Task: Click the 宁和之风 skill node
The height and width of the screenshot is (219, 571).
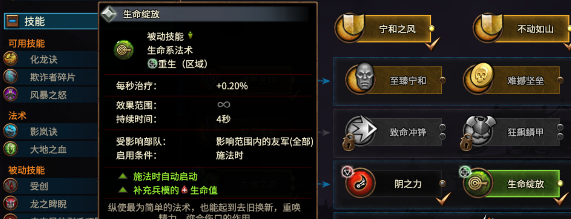Action: 384,28
